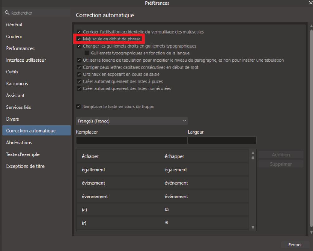Viewport: 313px width, 251px height.
Task: Click the main panel scroll down arrow
Action: click(x=311, y=233)
